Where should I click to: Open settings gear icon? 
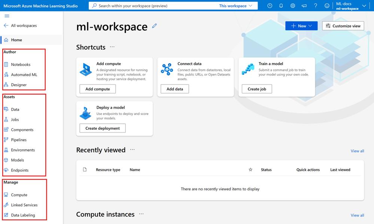point(293,6)
